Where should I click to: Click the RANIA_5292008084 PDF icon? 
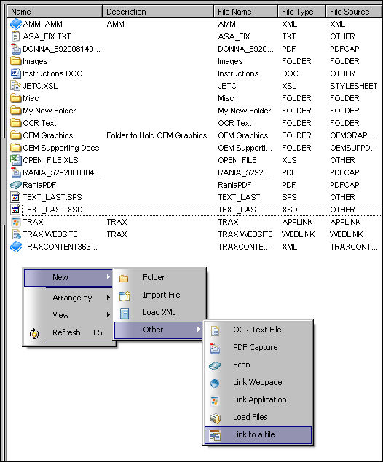pyautogui.click(x=15, y=172)
